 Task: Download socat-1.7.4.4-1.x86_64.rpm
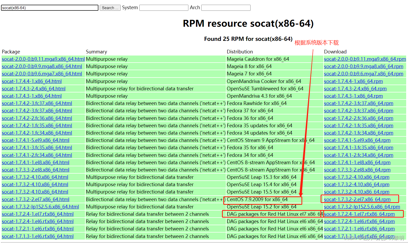coord(353,81)
